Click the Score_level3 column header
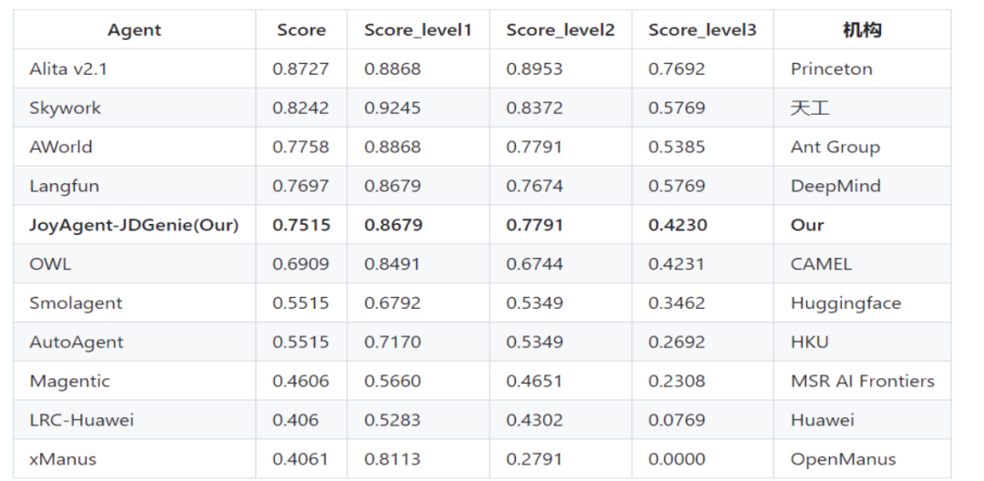This screenshot has width=984, height=481. pyautogui.click(x=702, y=29)
